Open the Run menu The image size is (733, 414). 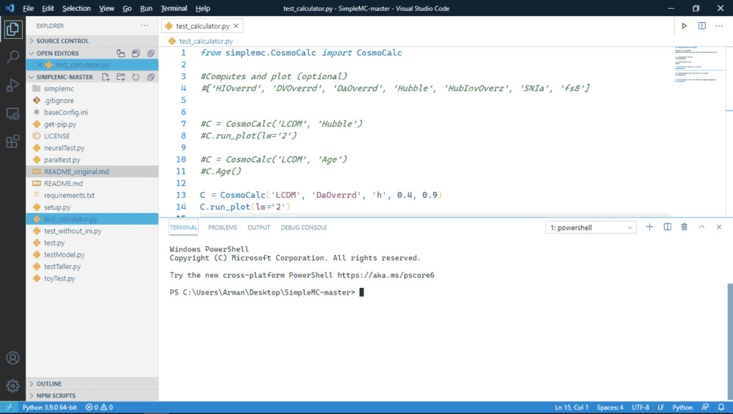(x=147, y=8)
